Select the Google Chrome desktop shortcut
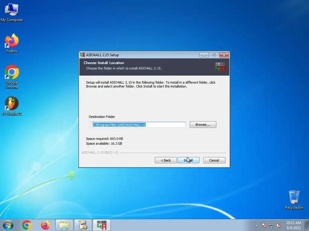This screenshot has width=309, height=231. tap(12, 77)
